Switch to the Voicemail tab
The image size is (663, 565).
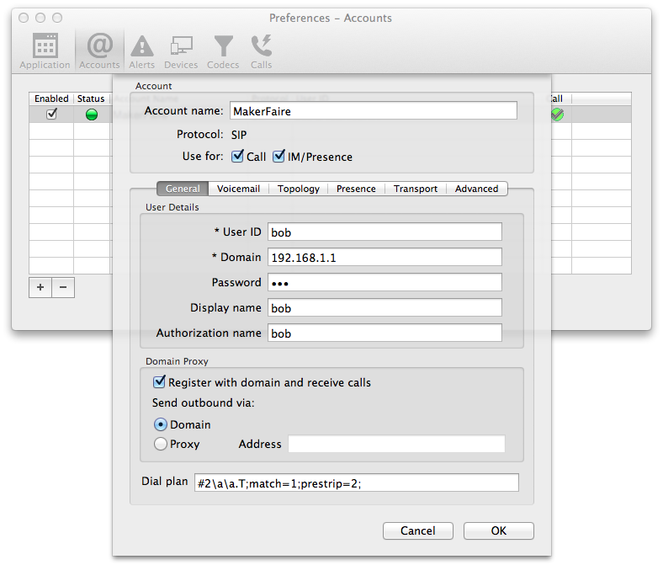click(x=238, y=189)
